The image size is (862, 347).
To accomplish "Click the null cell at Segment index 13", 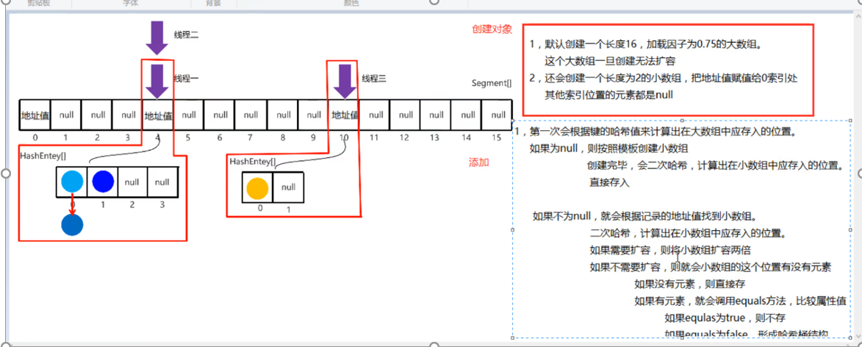I will coord(436,115).
